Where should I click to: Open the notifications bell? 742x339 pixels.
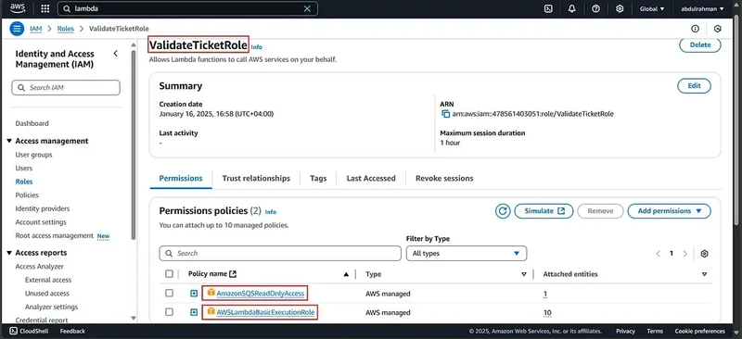click(571, 8)
